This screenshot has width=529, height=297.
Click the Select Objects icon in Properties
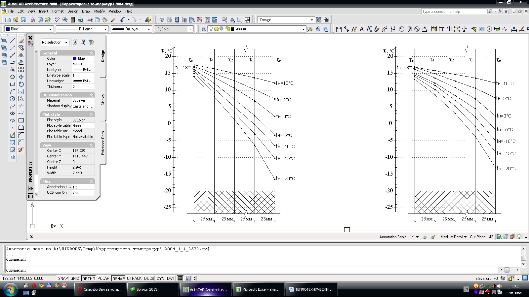(83, 42)
